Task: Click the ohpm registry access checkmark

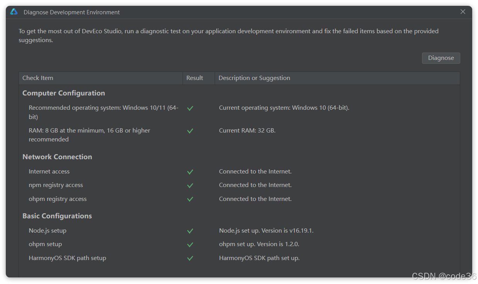Action: [x=190, y=199]
